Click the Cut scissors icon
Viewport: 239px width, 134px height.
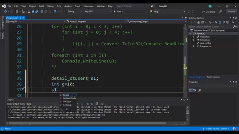click(42, 12)
